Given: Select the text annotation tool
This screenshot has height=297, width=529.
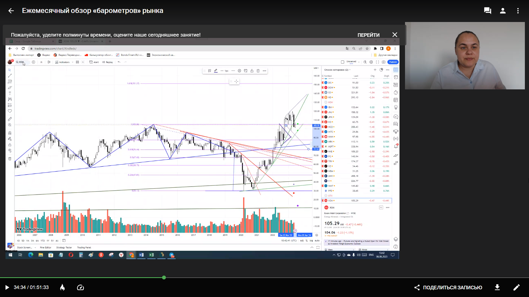Looking at the screenshot, I should (10, 94).
